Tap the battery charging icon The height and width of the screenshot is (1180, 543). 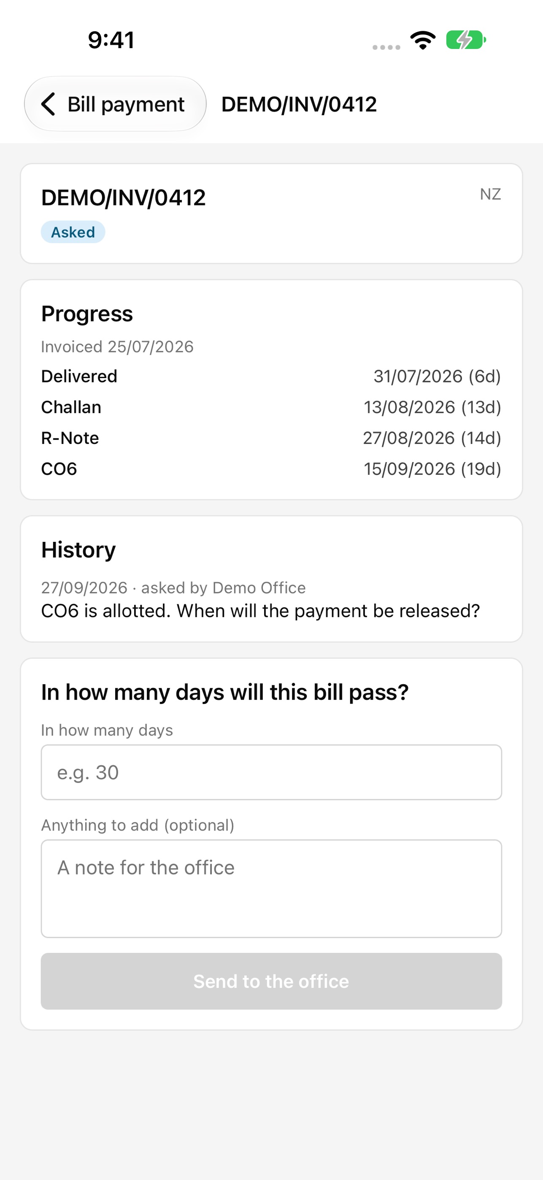[466, 40]
